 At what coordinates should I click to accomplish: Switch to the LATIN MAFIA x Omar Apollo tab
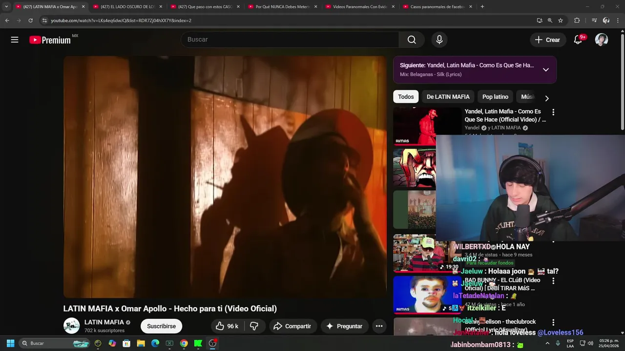point(50,7)
